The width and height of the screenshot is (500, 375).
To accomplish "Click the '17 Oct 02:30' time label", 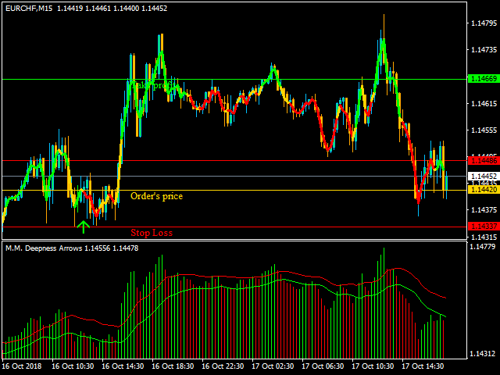I will pos(273,366).
